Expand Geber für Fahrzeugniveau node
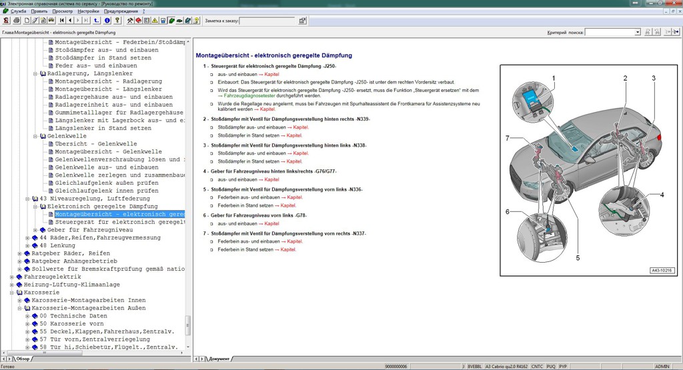The image size is (683, 370). (x=35, y=230)
